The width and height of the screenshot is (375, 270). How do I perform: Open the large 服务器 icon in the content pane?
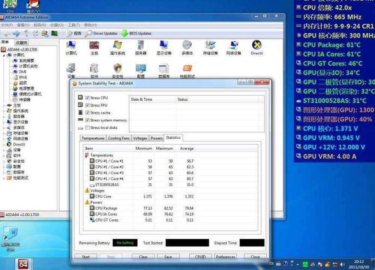(141, 48)
